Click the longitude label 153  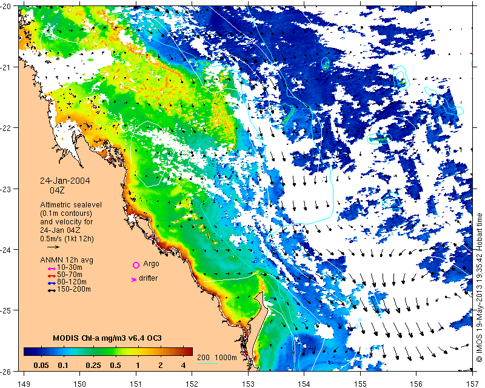point(249,384)
